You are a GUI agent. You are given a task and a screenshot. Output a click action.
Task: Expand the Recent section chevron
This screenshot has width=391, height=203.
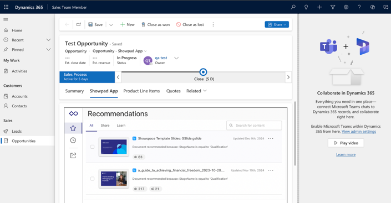48,40
